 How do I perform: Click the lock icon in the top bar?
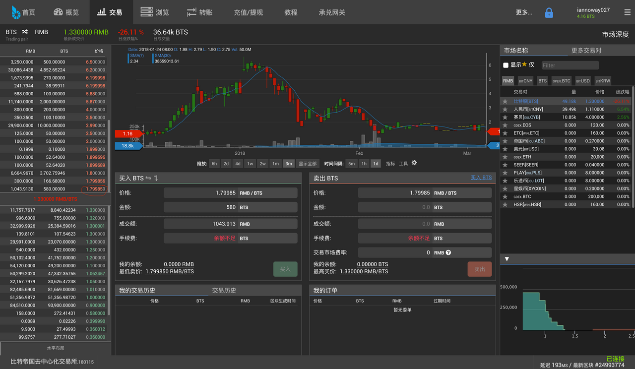click(549, 12)
